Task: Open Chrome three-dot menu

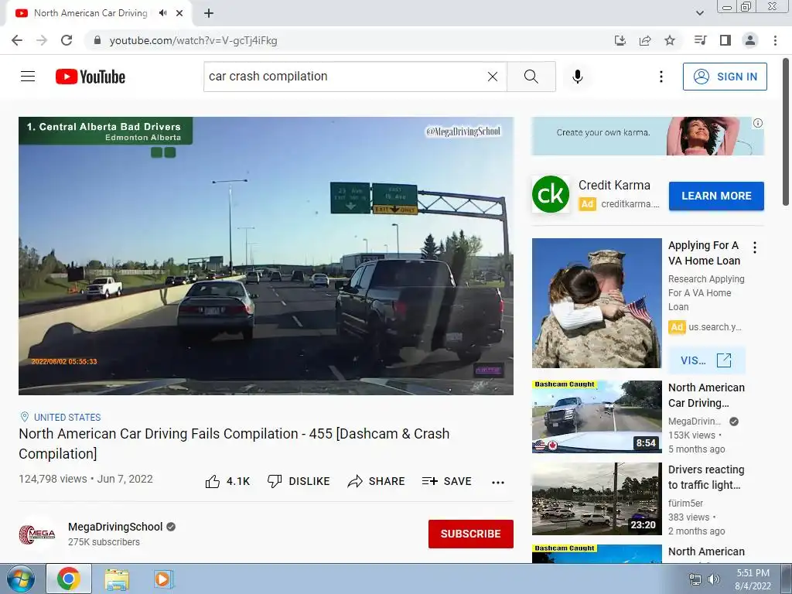Action: (x=775, y=40)
